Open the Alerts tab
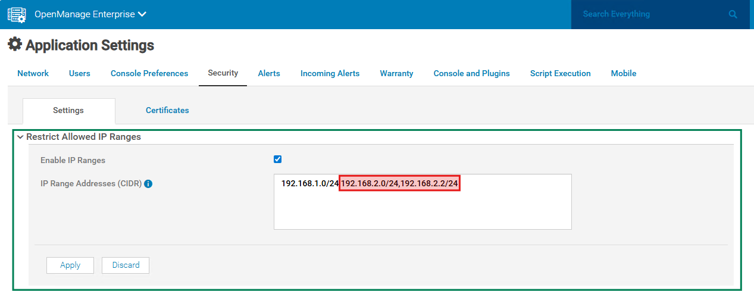 [269, 73]
